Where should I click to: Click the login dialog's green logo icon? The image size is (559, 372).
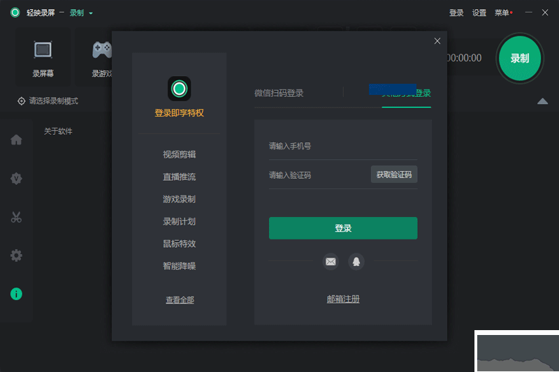(180, 89)
